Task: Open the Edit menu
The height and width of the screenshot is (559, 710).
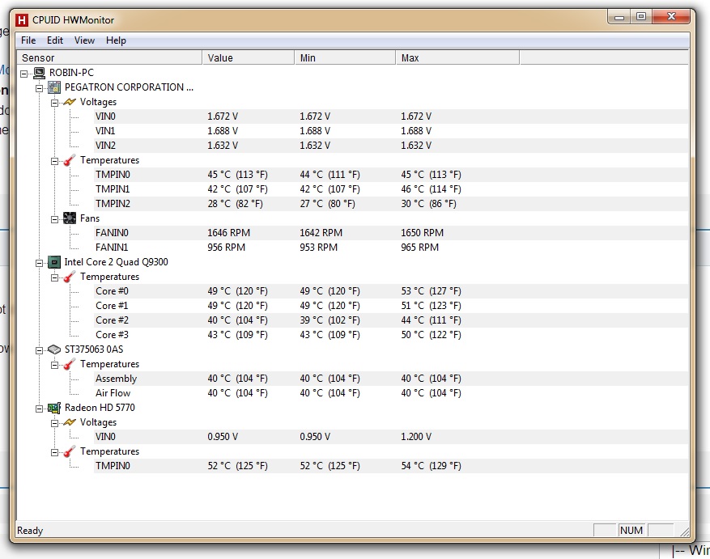Action: [55, 40]
